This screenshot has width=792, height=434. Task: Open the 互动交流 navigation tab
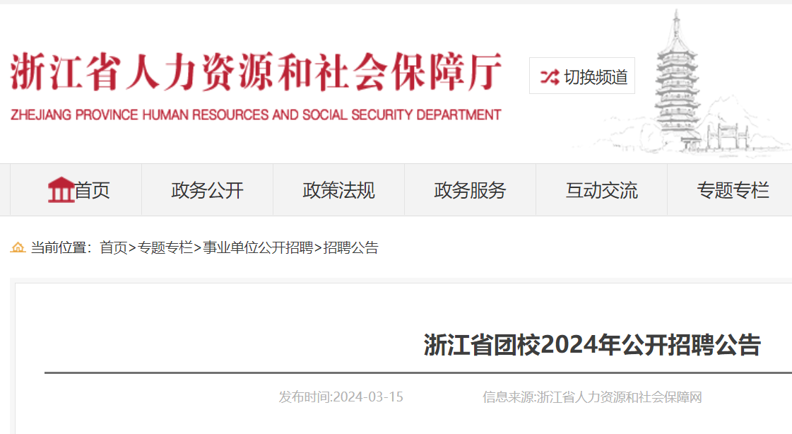pyautogui.click(x=601, y=190)
